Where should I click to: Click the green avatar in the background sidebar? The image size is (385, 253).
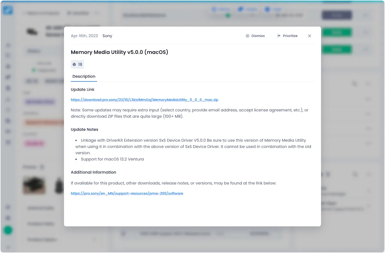[x=8, y=230]
